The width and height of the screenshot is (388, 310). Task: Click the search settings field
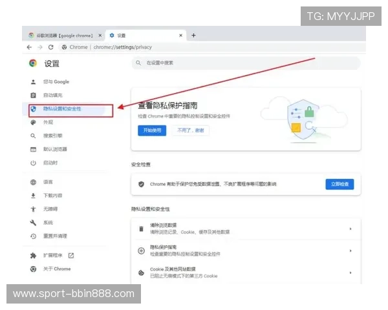[x=246, y=63]
